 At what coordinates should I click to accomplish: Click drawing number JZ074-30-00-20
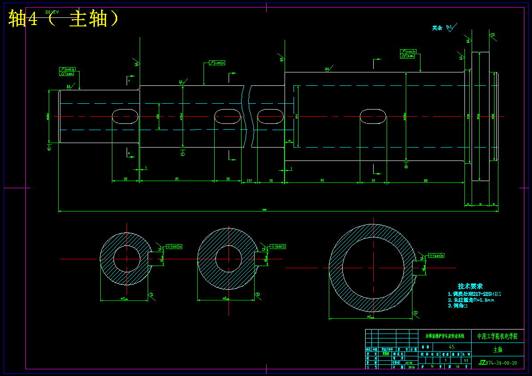click(x=498, y=363)
